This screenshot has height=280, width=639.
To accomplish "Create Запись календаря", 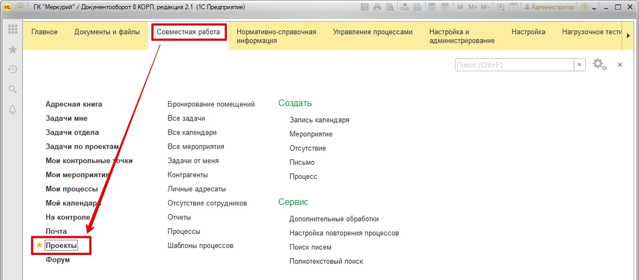I will [x=319, y=120].
